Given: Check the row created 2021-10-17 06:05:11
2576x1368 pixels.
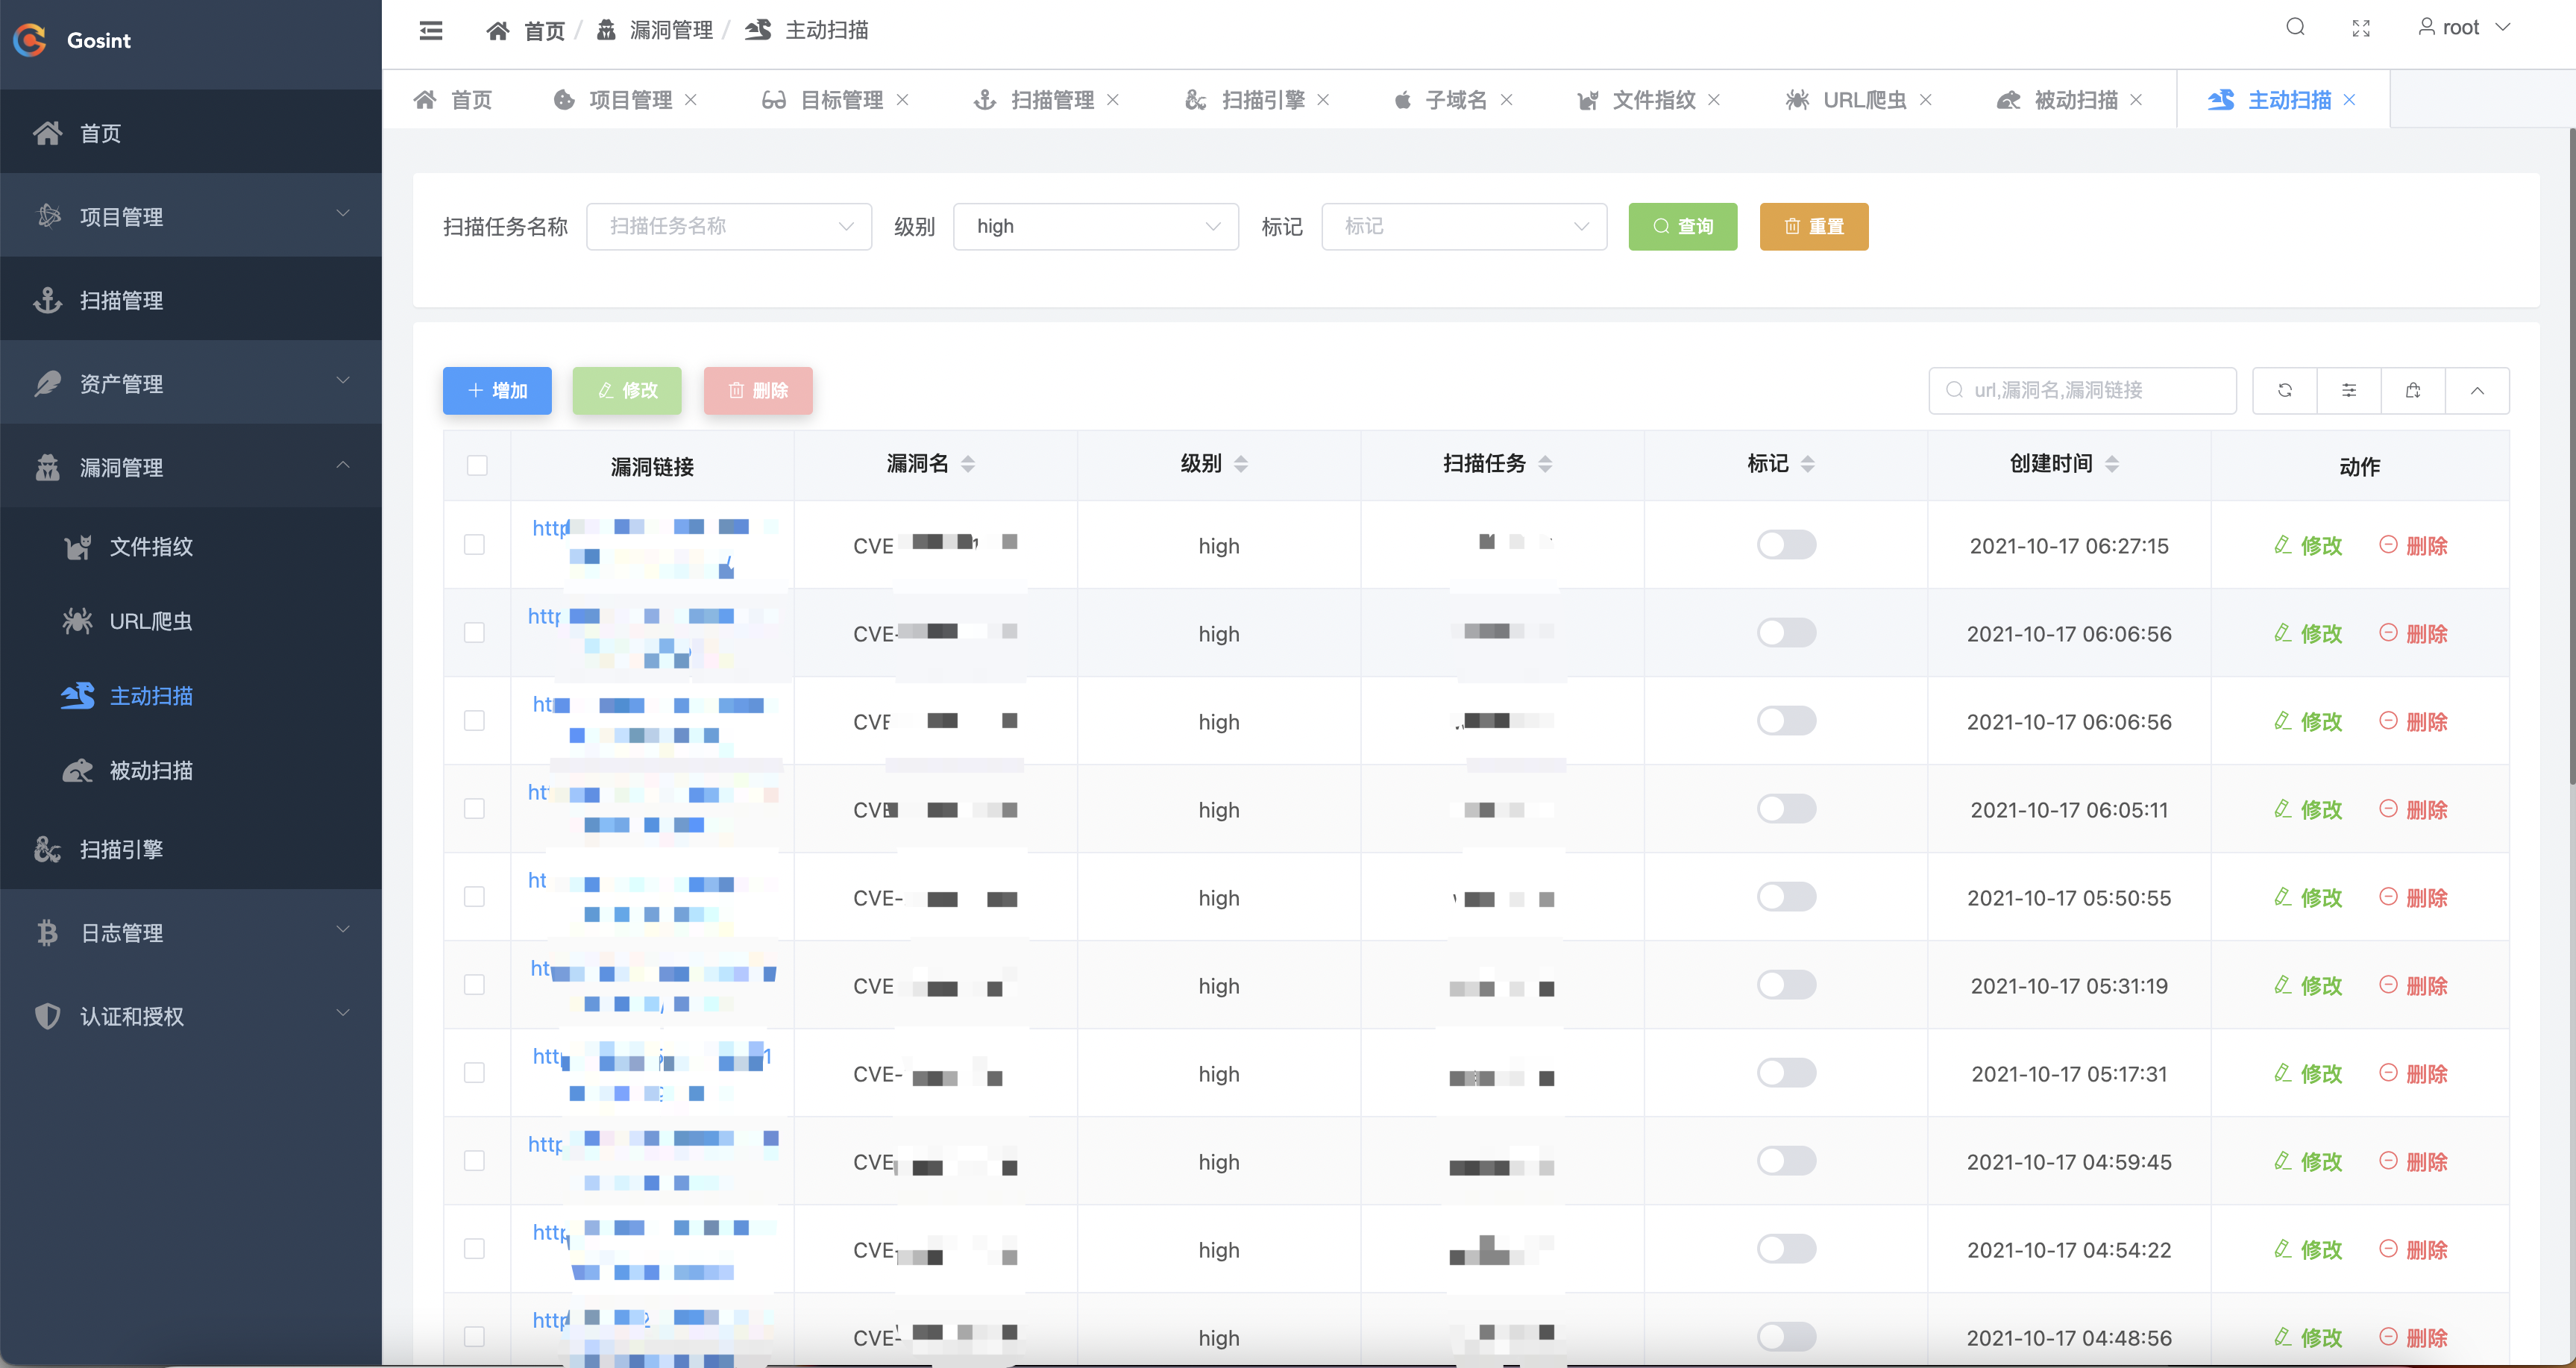Looking at the screenshot, I should [474, 809].
